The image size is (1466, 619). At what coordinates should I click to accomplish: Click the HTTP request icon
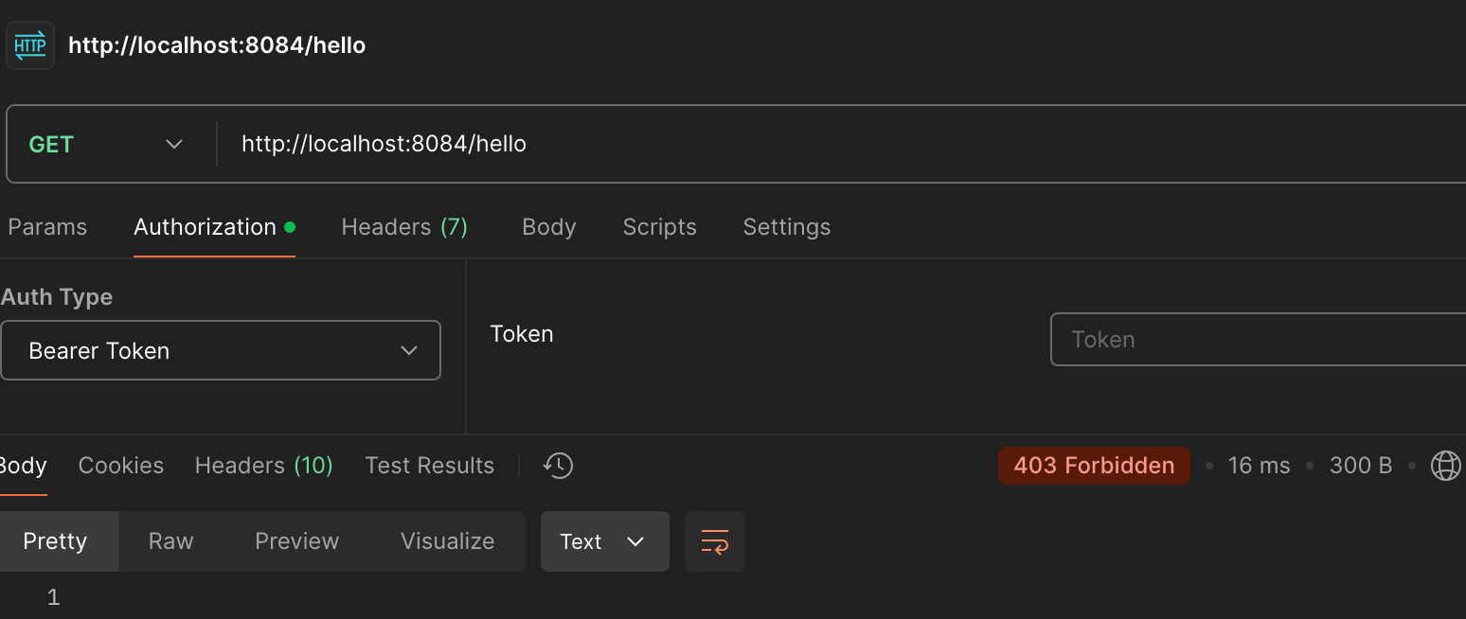[x=30, y=45]
